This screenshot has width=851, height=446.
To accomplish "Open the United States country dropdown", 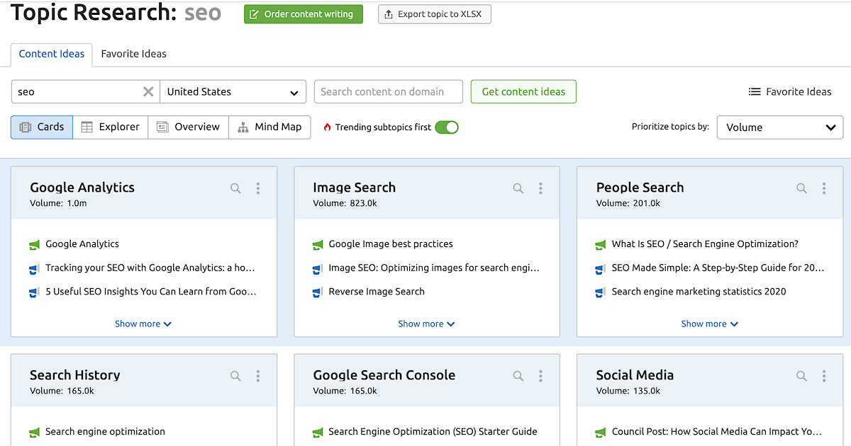I will tap(233, 91).
